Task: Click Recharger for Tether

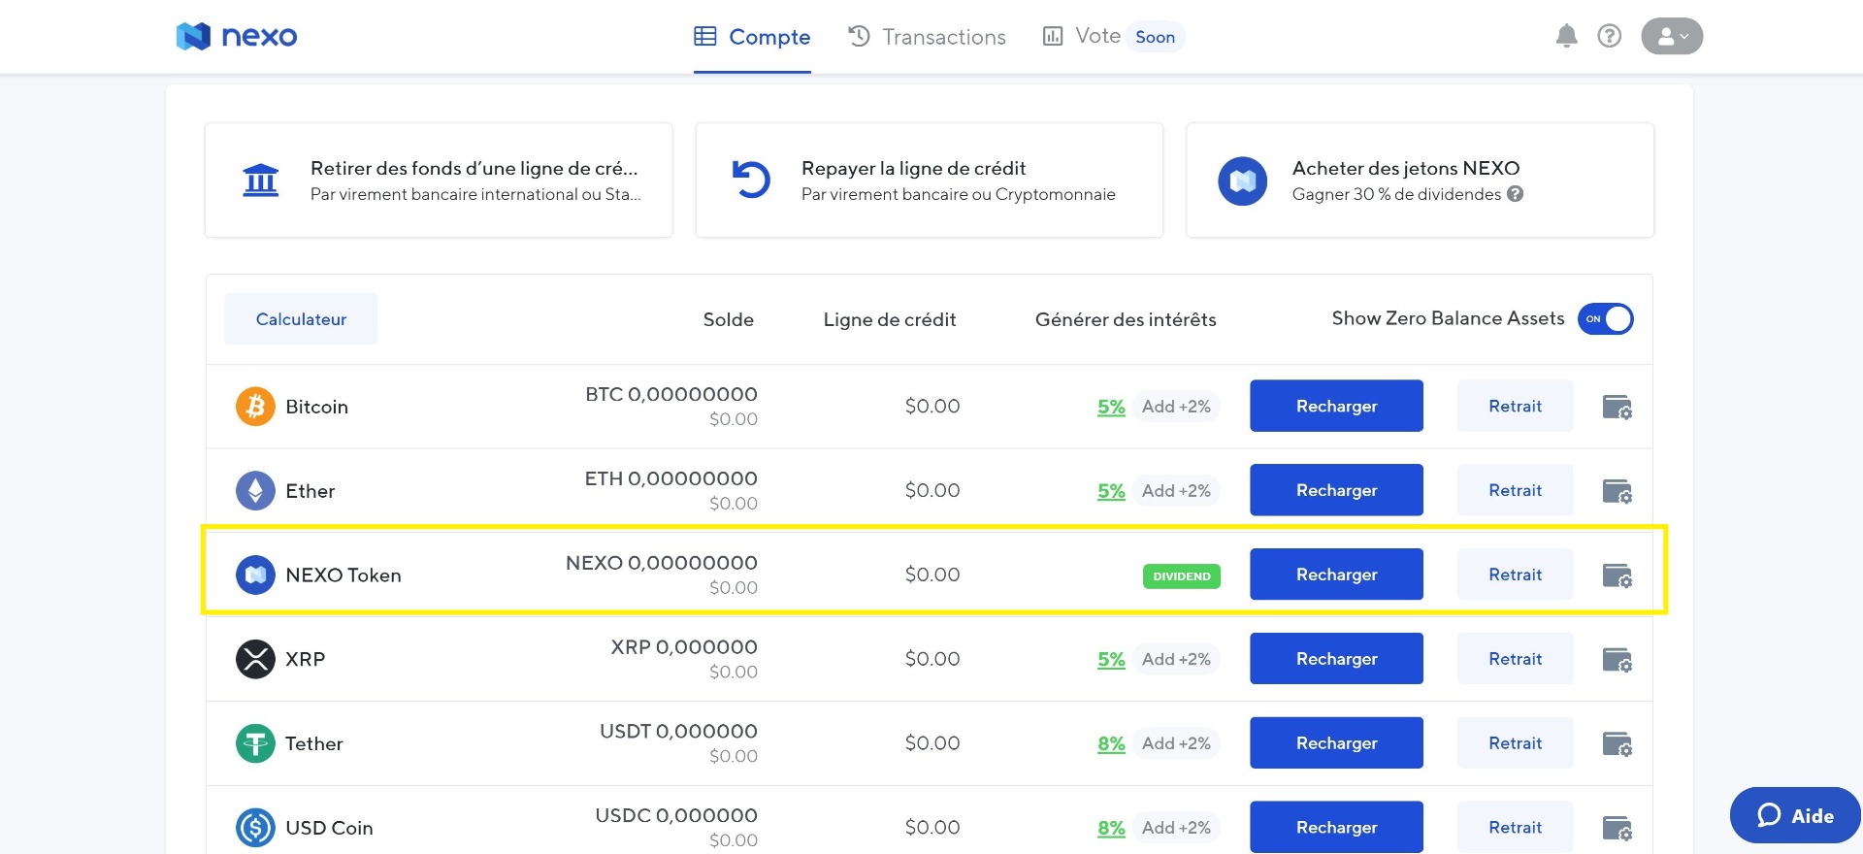Action: (1336, 743)
